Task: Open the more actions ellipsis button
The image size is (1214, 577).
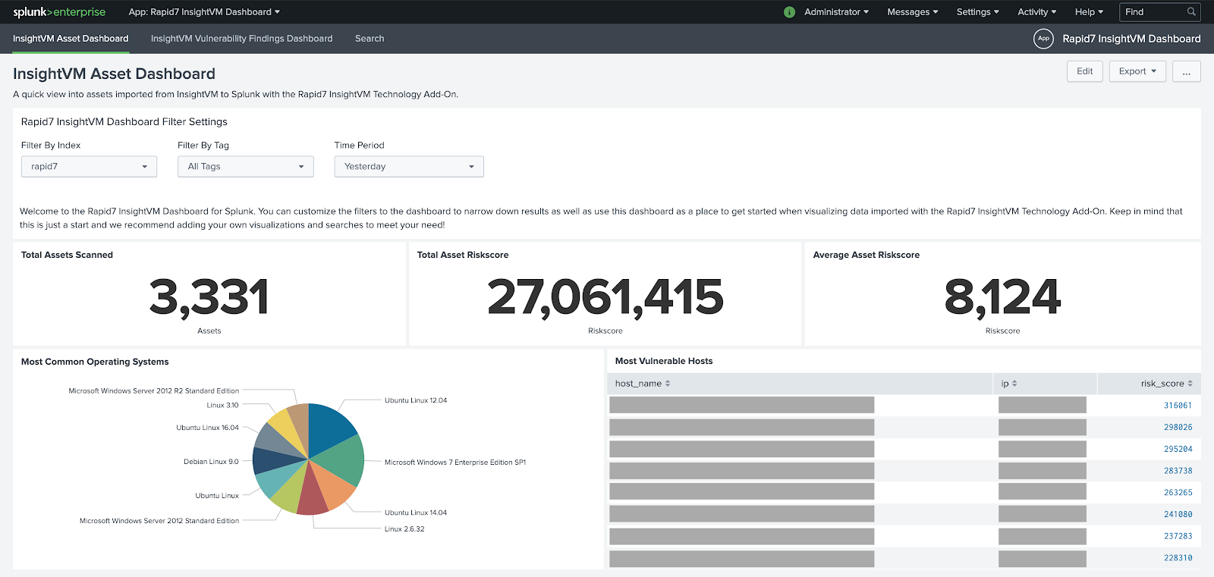Action: pos(1186,71)
